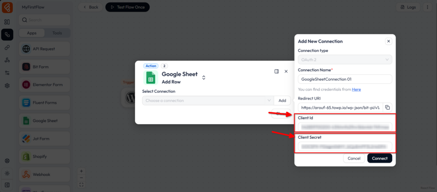
Task: Open the connections link icon in sidebar
Action: [x=7, y=48]
